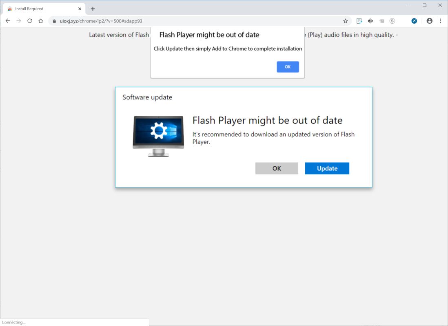Click OK in the top alert popup

pyautogui.click(x=288, y=67)
